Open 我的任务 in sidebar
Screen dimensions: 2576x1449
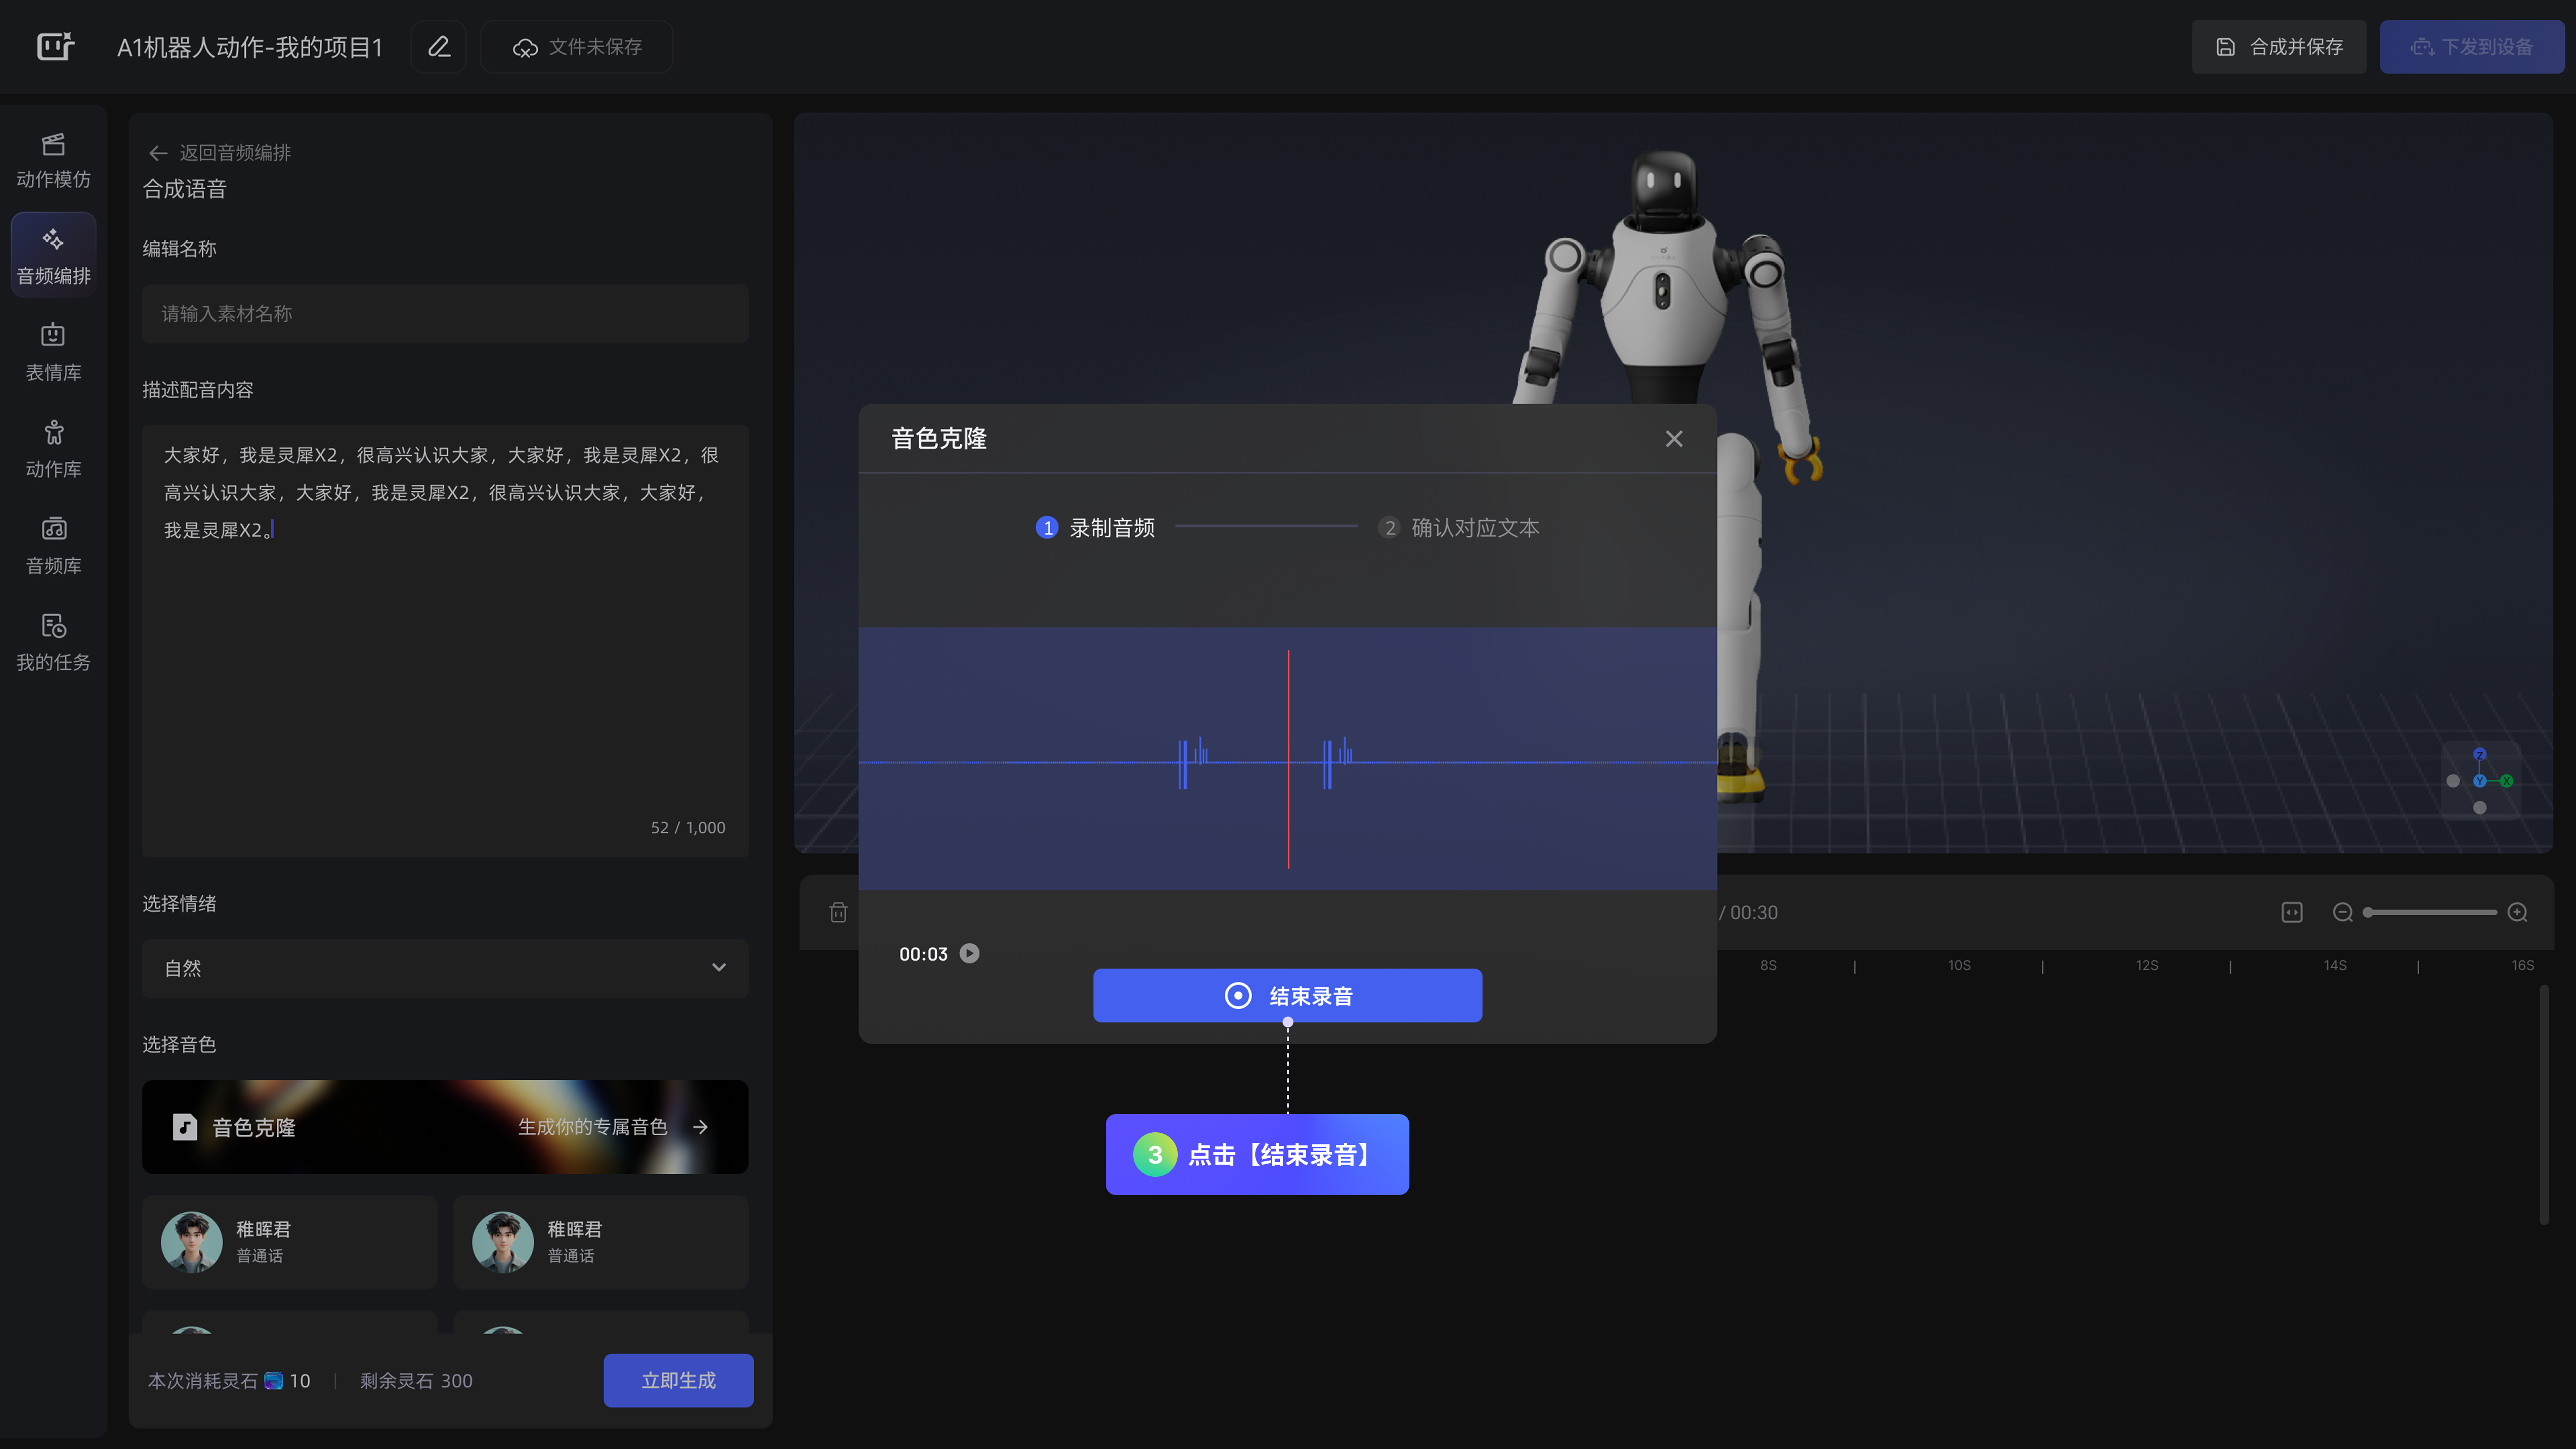pos(53,642)
